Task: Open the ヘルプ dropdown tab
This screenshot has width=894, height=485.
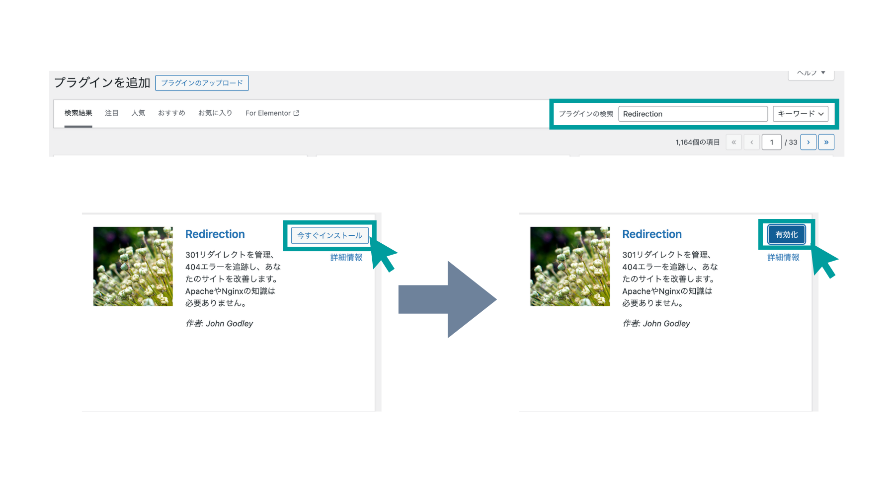Action: (x=811, y=74)
